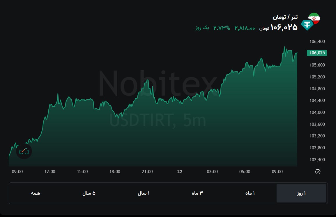This screenshot has height=217, width=336.
Task: Click the ۲.۷۳% change percentage
Action: [x=222, y=28]
